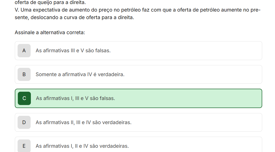Click the dark green C badge
275x152 pixels.
pyautogui.click(x=24, y=98)
